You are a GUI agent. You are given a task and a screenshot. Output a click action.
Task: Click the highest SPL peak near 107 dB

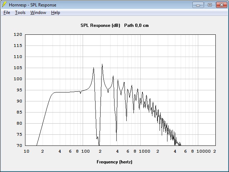(102, 64)
